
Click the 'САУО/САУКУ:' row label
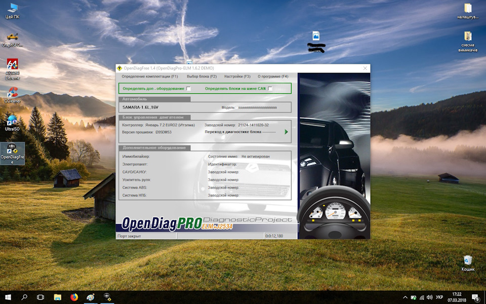(134, 172)
